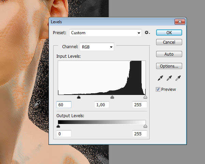Close the Levels dialog window
Viewport: 205px width, 164px height.
[180, 22]
